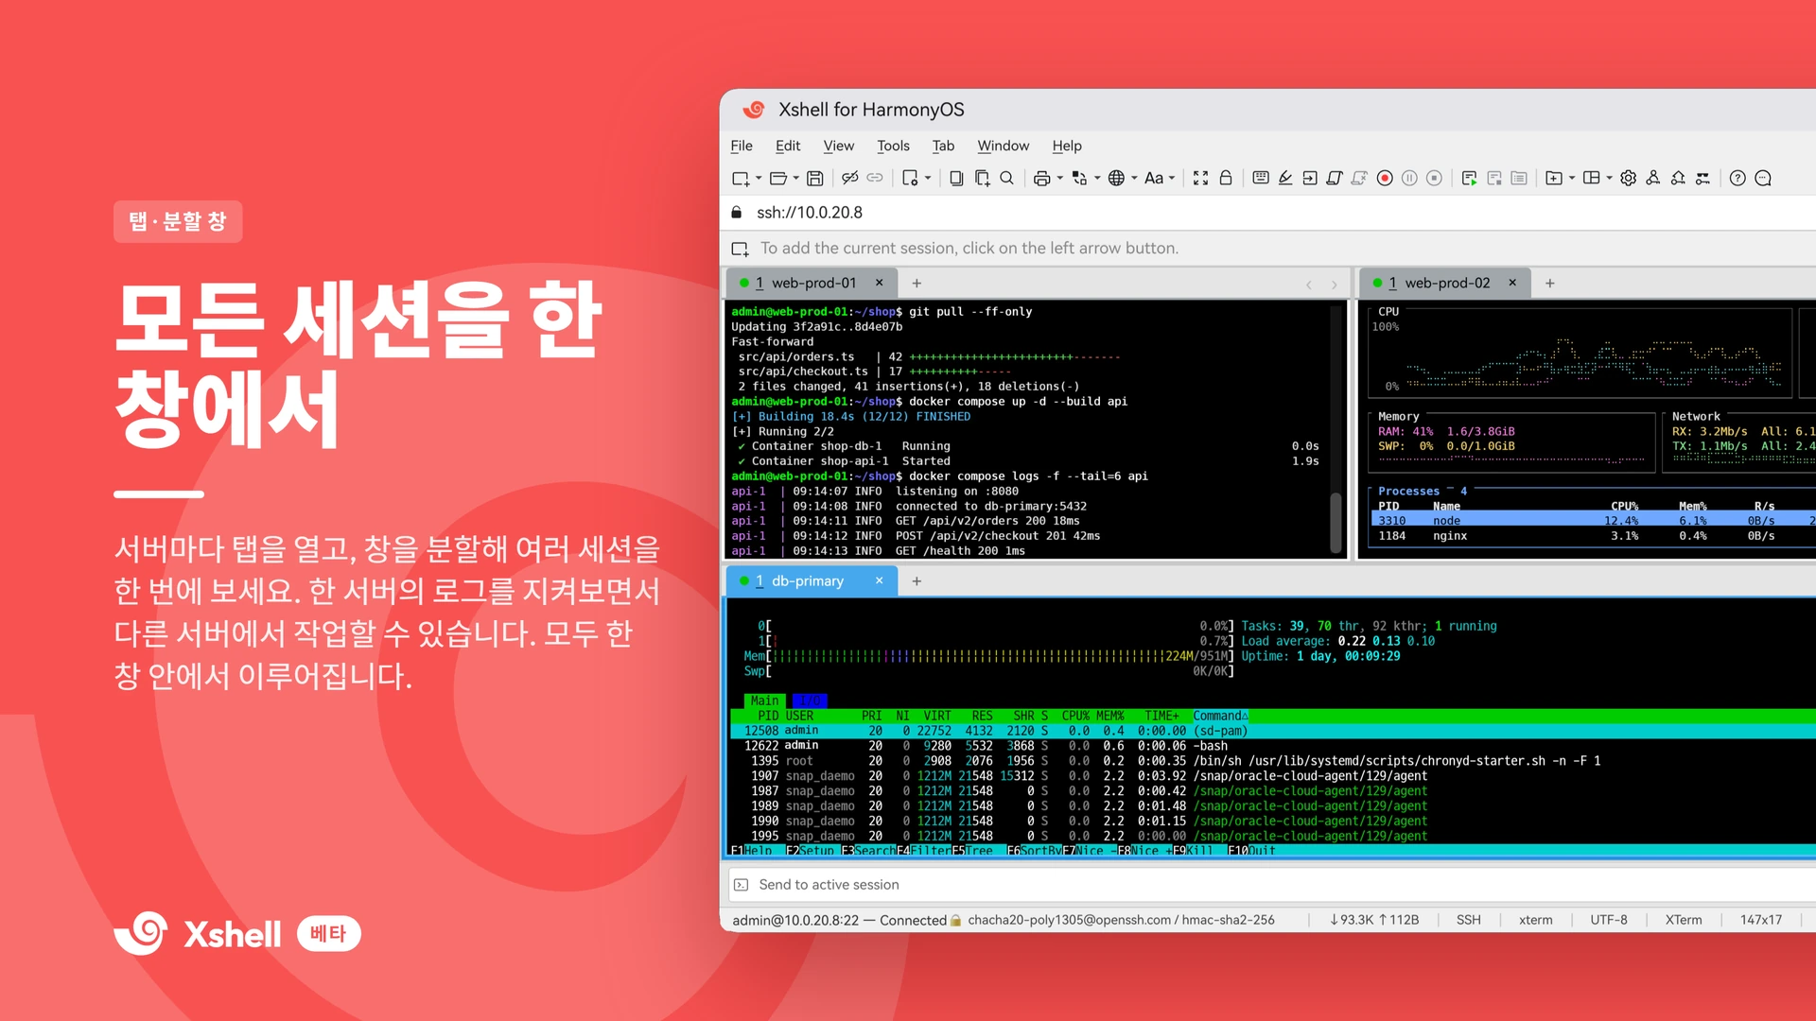1816x1021 pixels.
Task: Open the Help menu
Action: pyautogui.click(x=1067, y=146)
